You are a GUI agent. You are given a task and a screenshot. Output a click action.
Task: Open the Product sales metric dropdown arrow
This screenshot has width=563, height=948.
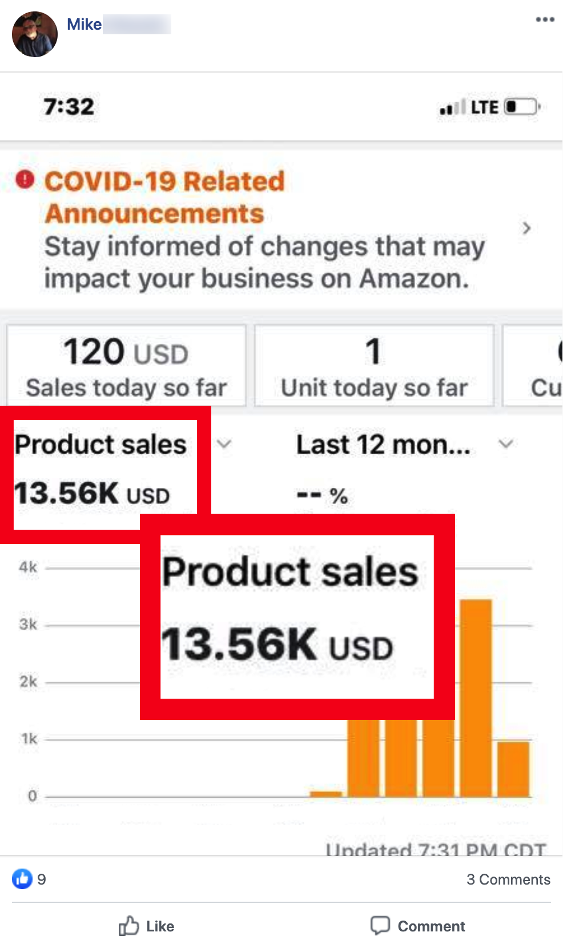224,444
